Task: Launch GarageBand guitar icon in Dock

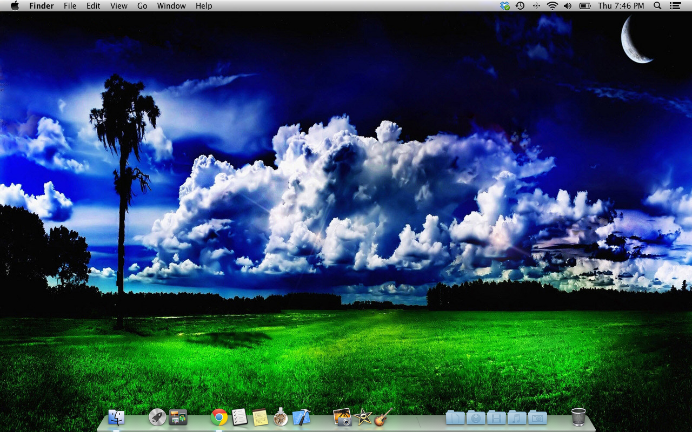Action: tap(383, 417)
